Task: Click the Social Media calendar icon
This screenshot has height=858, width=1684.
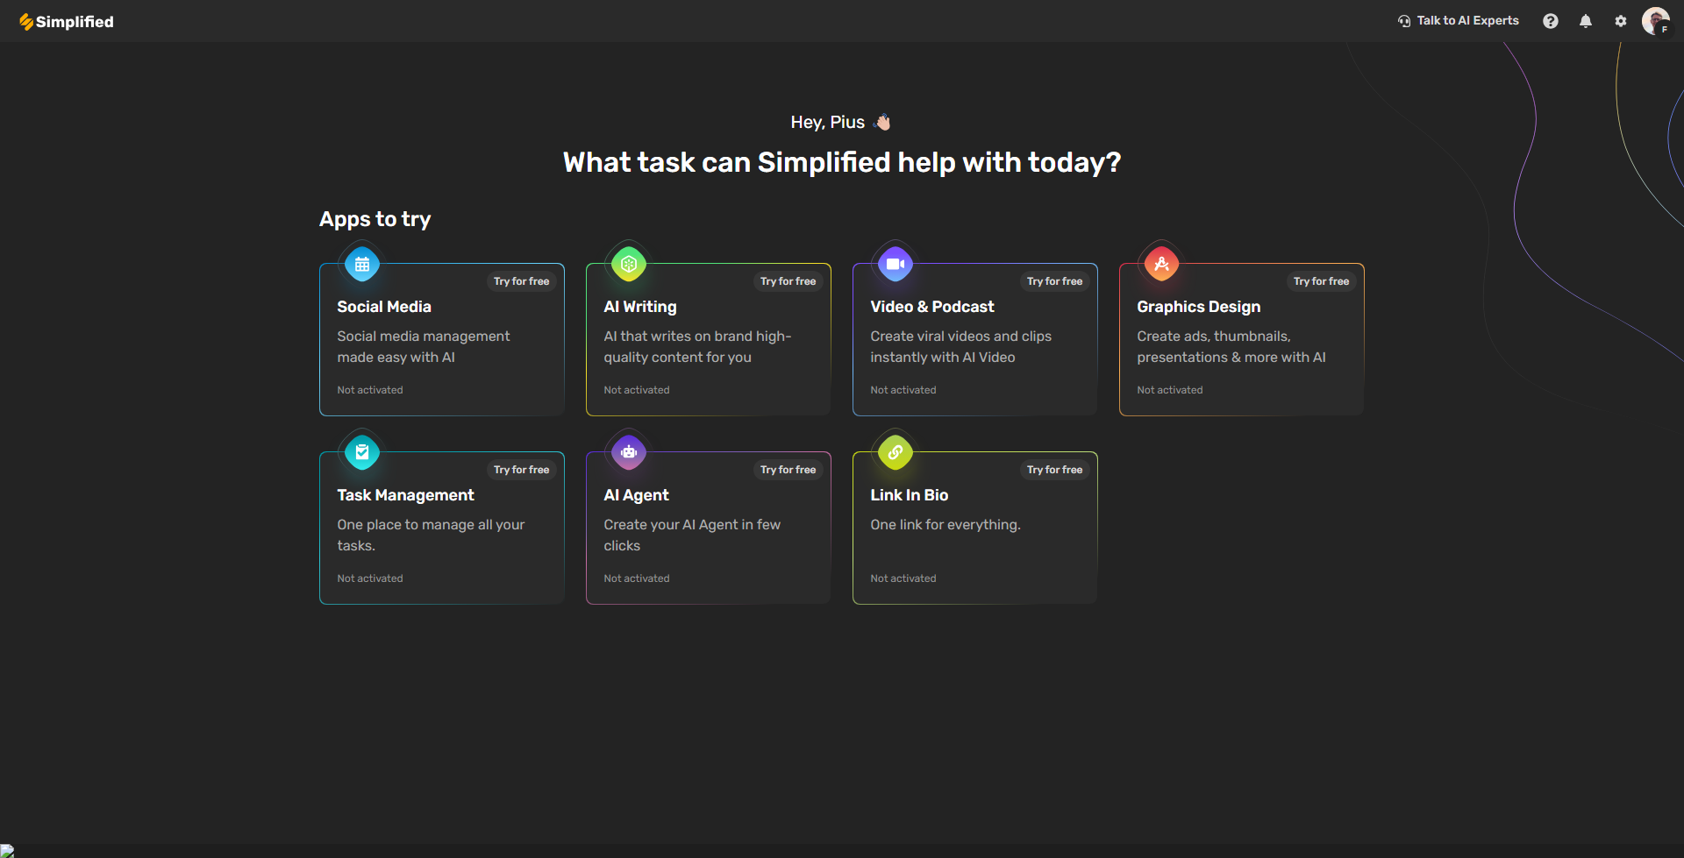Action: tap(362, 264)
